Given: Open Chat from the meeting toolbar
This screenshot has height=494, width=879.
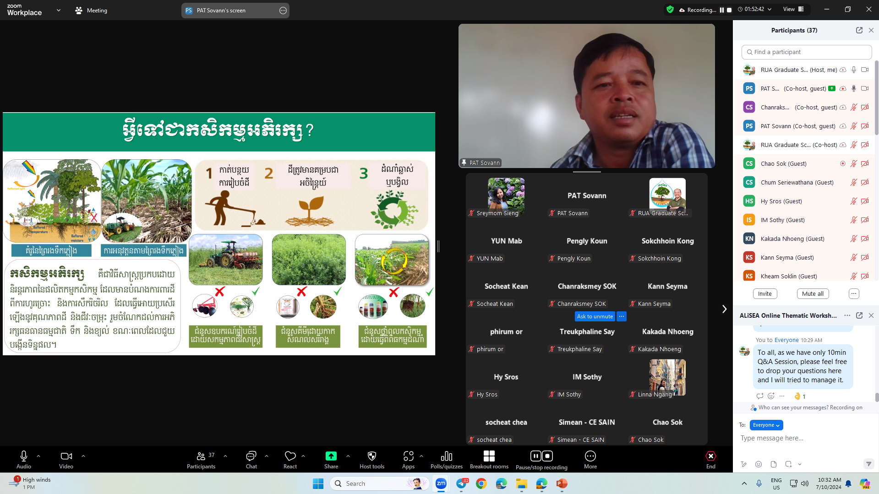Looking at the screenshot, I should coord(251,459).
